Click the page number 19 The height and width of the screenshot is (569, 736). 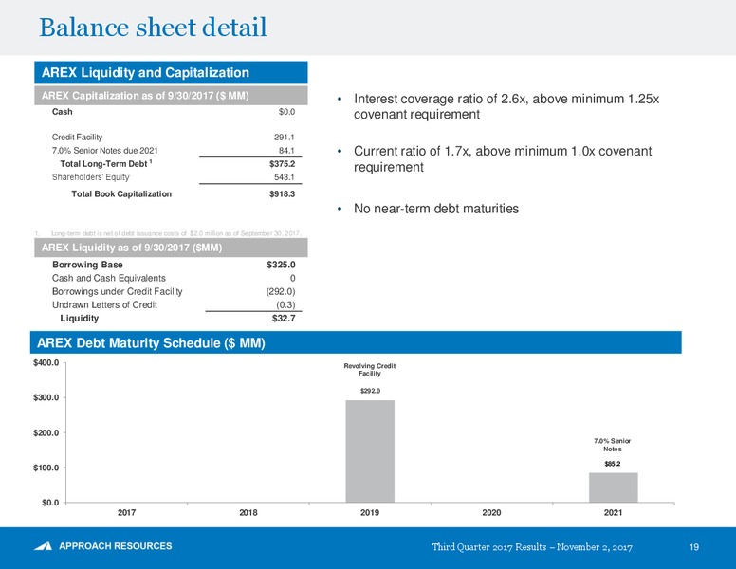694,547
